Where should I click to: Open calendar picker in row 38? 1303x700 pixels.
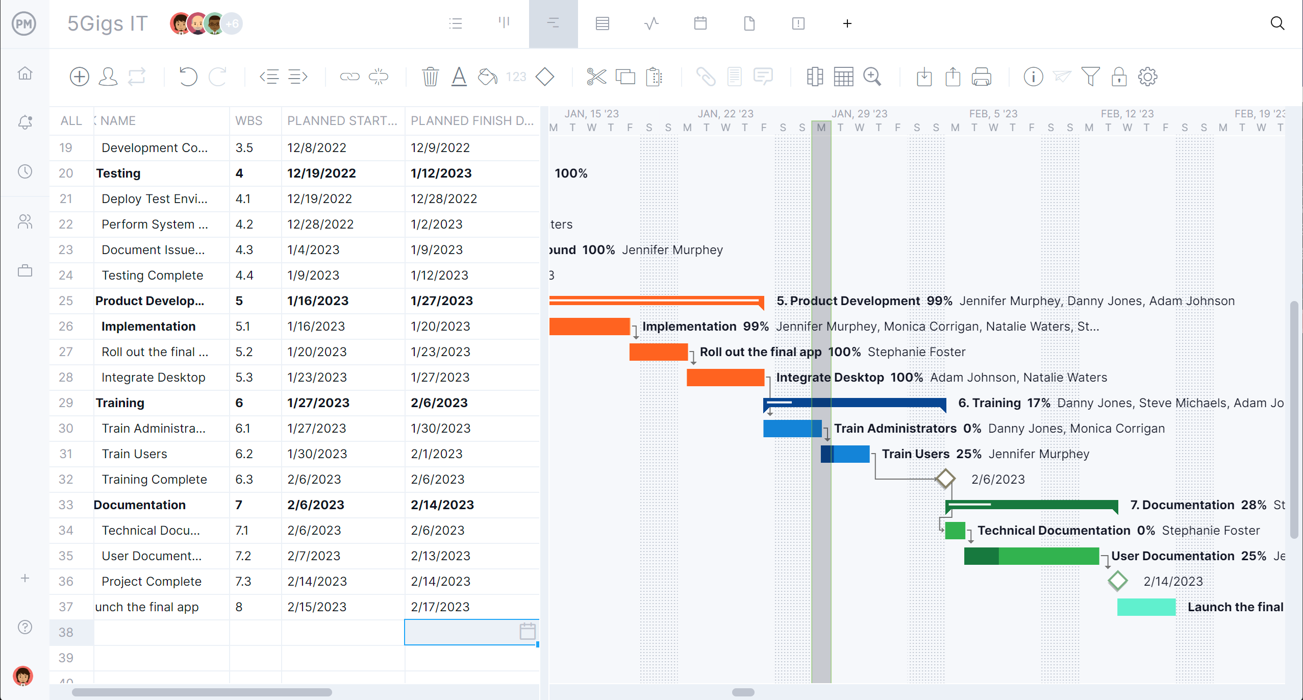(x=527, y=632)
